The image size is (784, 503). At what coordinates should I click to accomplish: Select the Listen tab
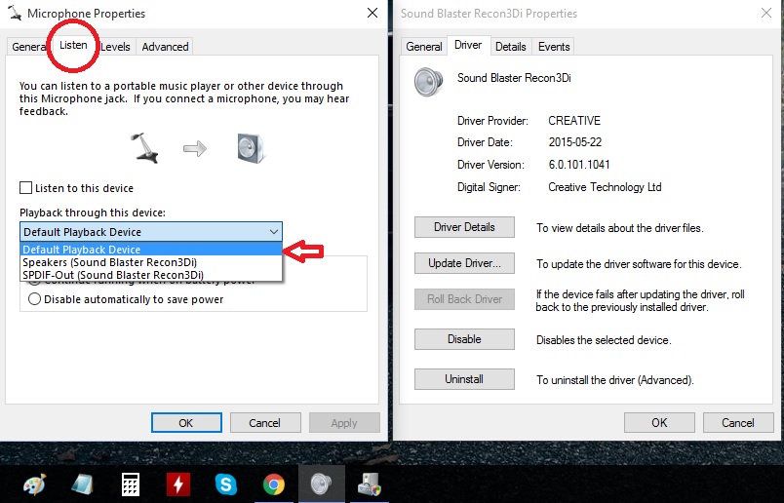[x=73, y=45]
